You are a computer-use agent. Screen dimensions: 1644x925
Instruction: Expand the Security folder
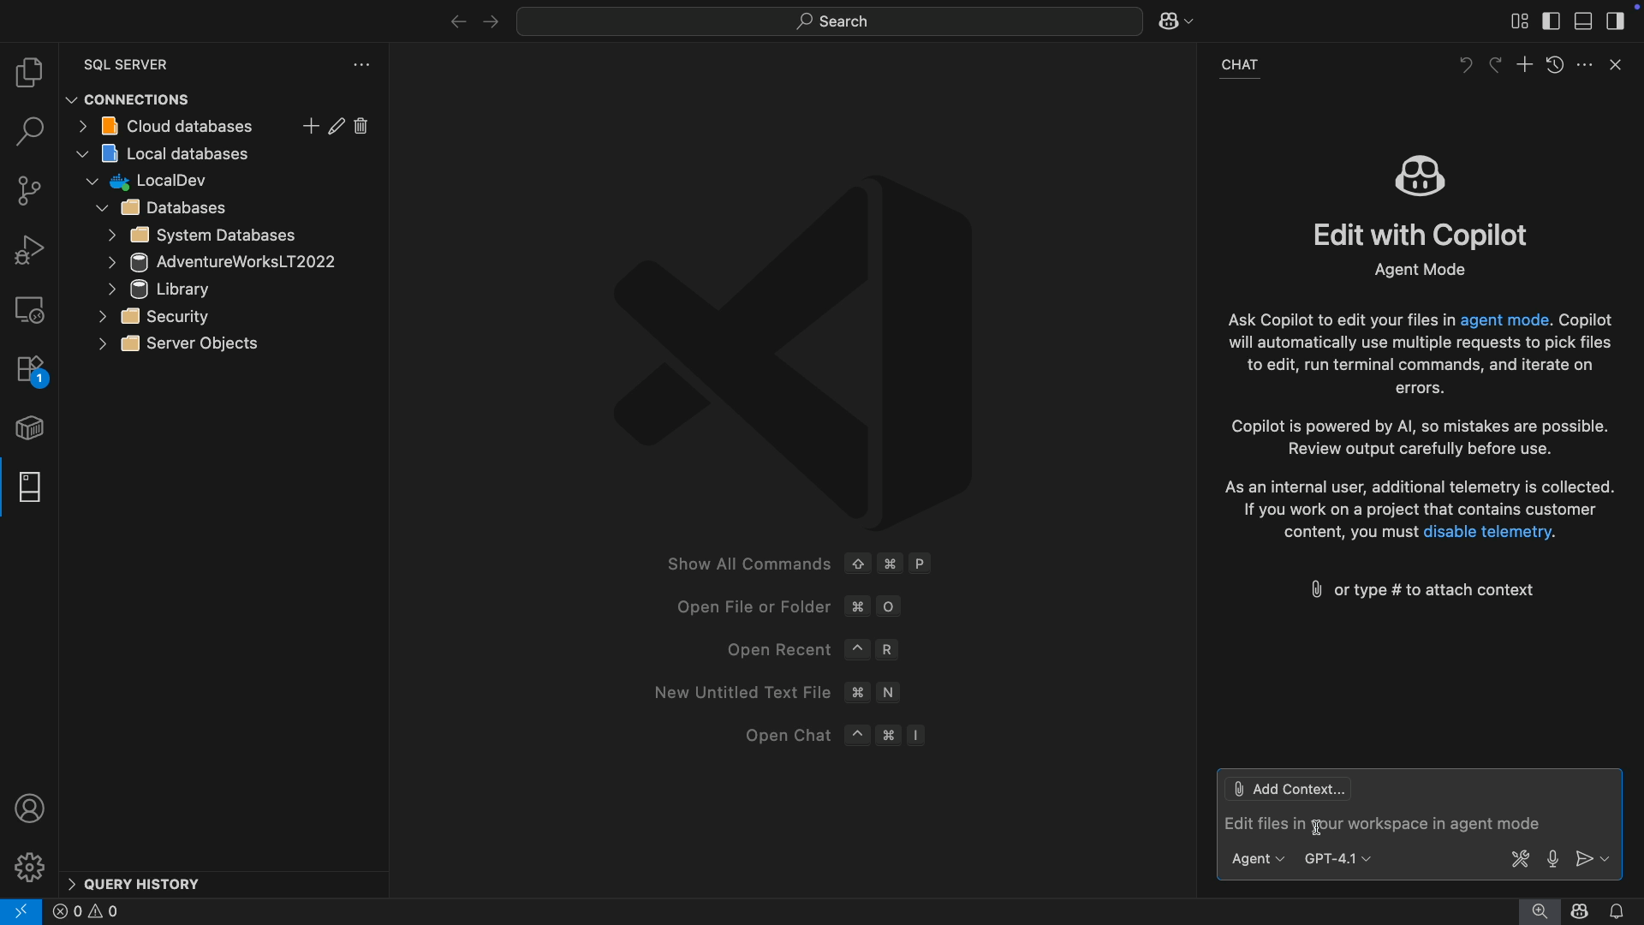pos(103,316)
